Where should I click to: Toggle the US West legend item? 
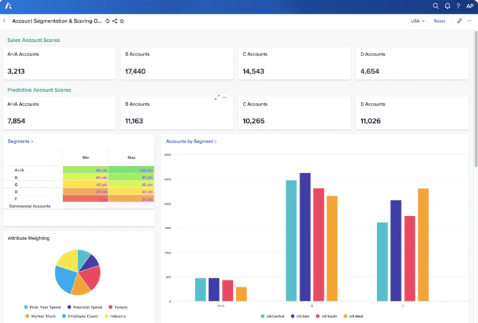[x=353, y=316]
